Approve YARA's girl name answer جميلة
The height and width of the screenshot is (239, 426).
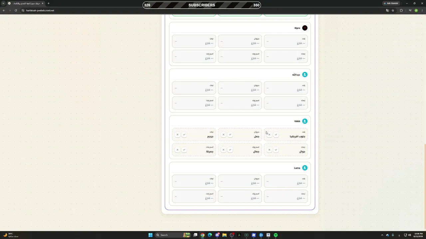(184, 150)
